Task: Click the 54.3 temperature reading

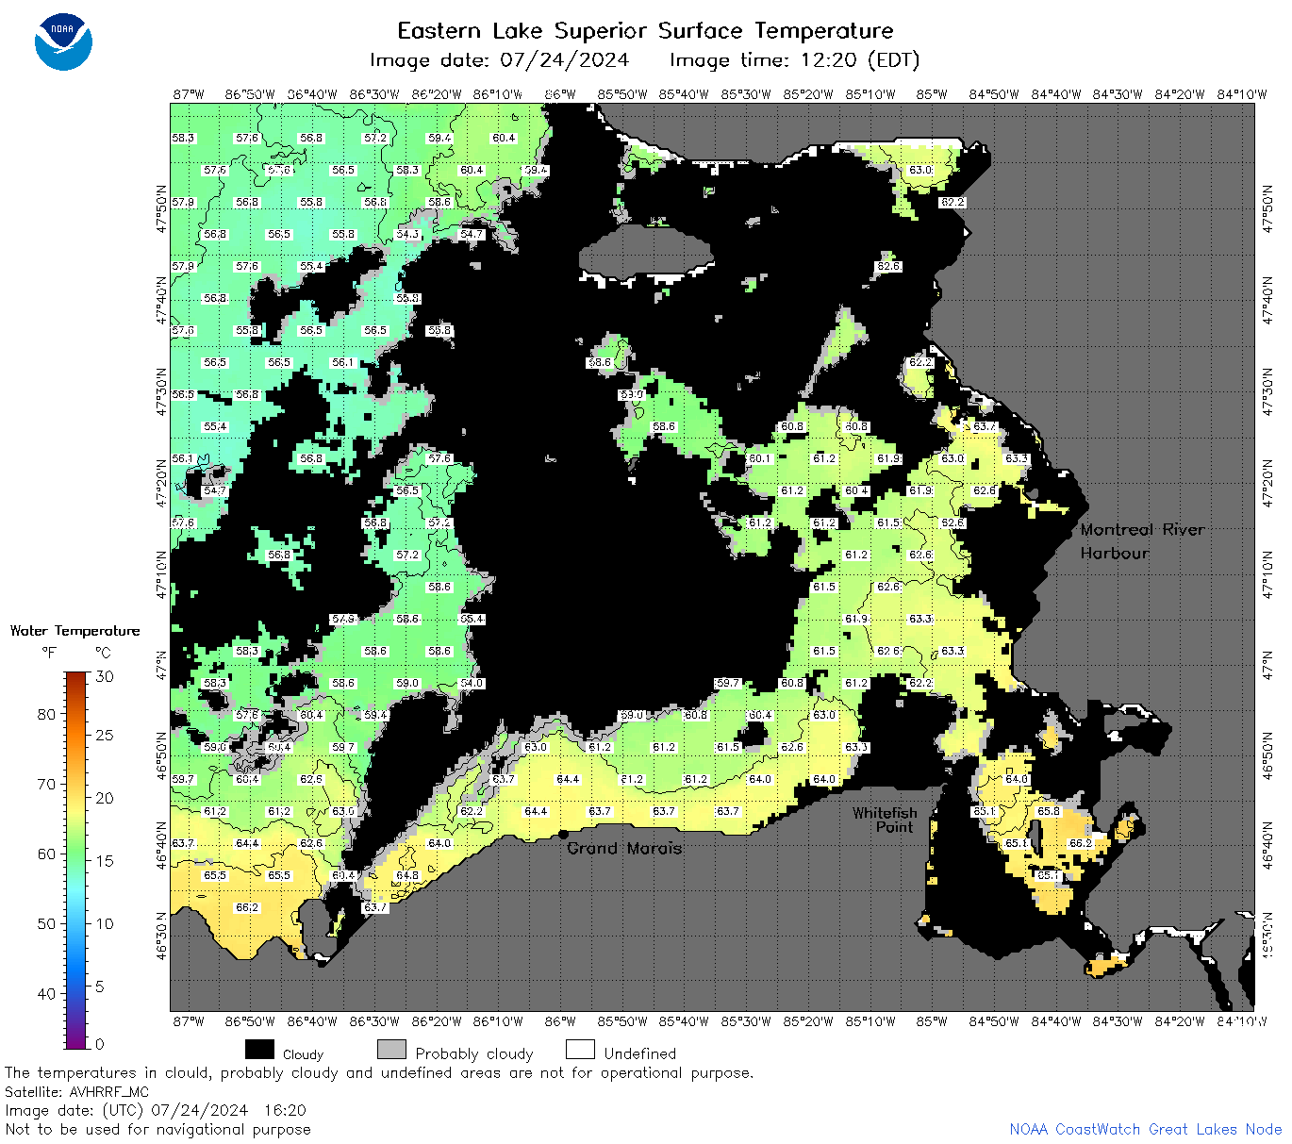Action: click(x=407, y=234)
